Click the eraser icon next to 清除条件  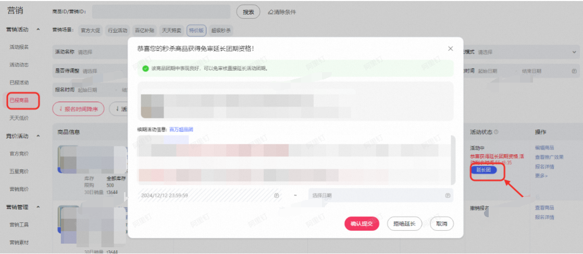270,12
